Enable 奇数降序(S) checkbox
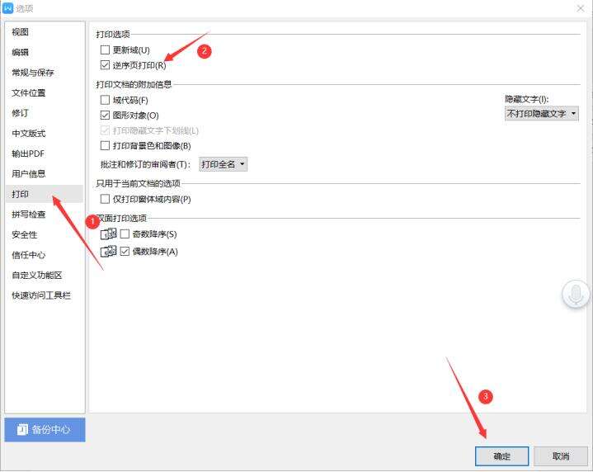The width and height of the screenshot is (593, 472). 125,234
